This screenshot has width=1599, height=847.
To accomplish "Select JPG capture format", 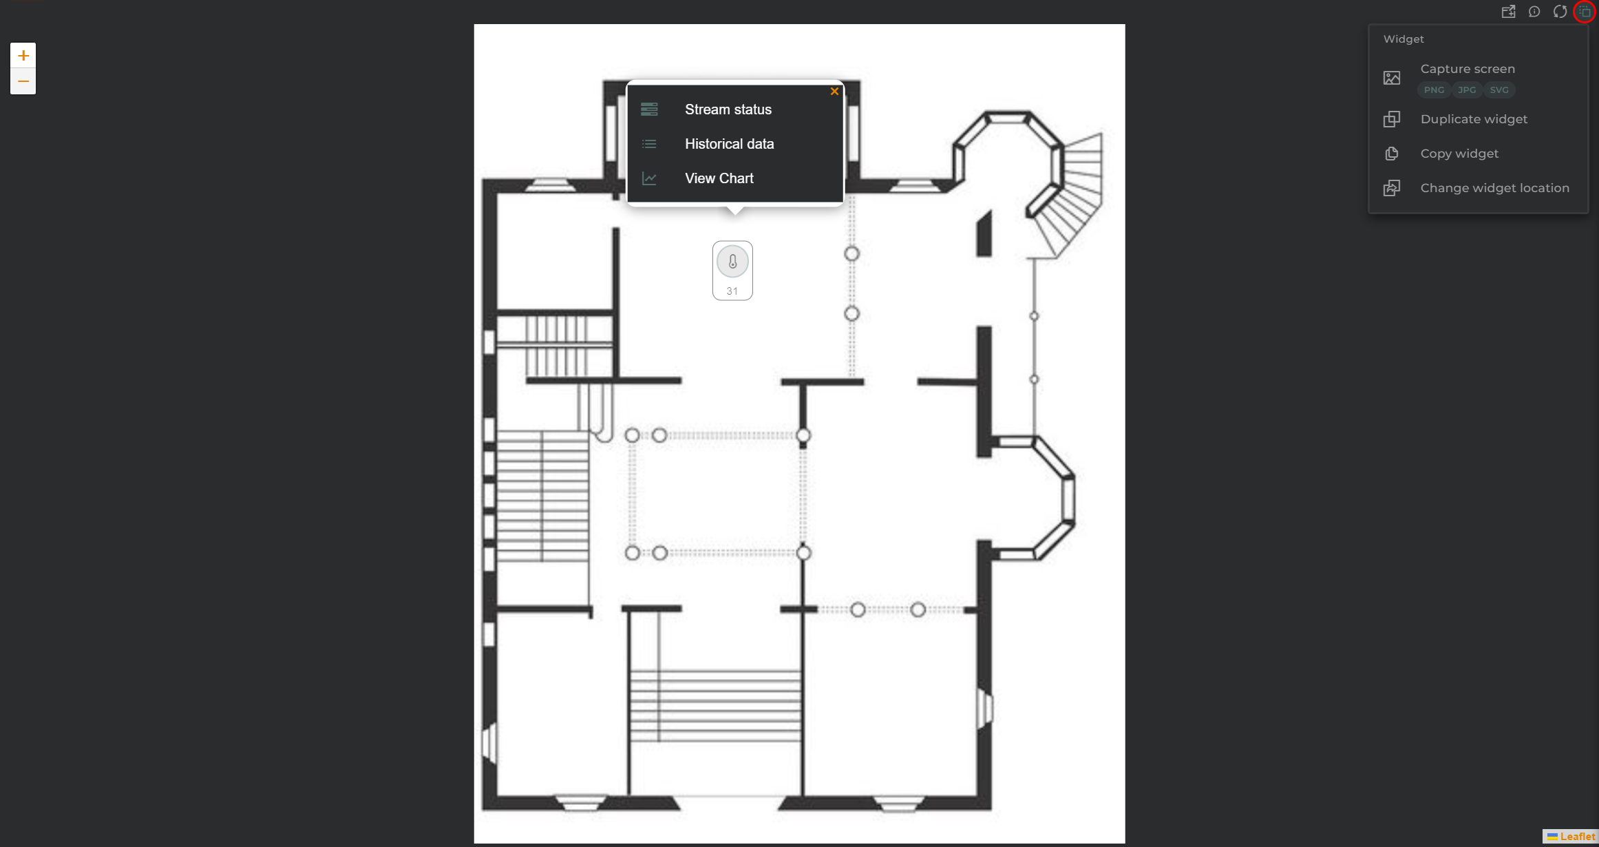I will (1467, 90).
